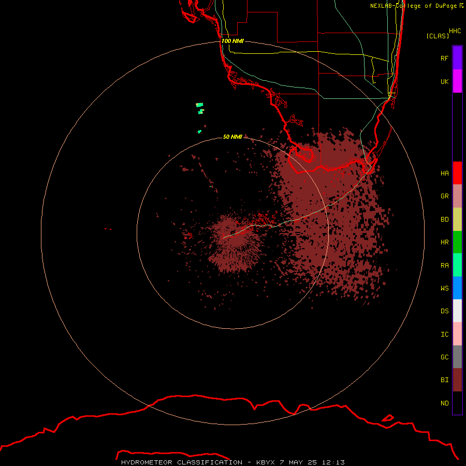The width and height of the screenshot is (466, 466).
Task: Click the HR green legend swatch
Action: tap(457, 242)
